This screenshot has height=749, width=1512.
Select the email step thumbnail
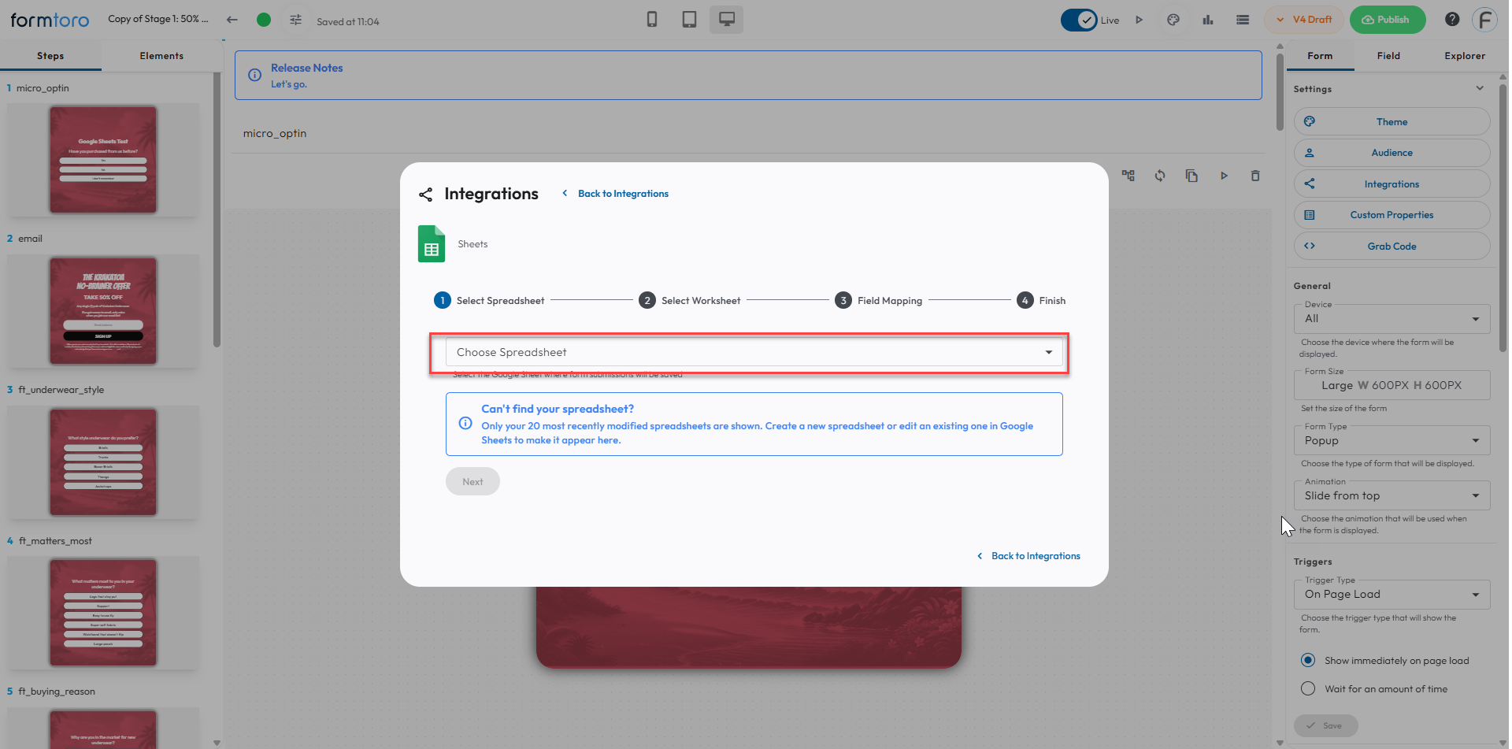pyautogui.click(x=103, y=311)
